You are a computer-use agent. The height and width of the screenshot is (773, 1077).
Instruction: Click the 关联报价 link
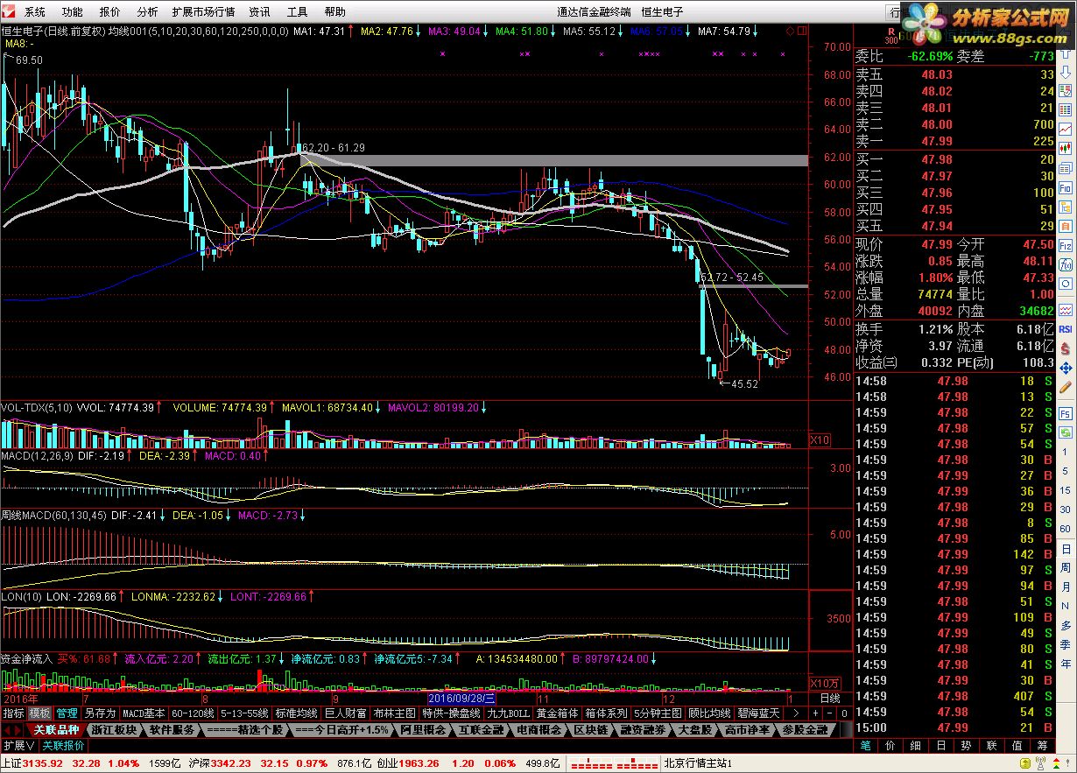coord(64,746)
